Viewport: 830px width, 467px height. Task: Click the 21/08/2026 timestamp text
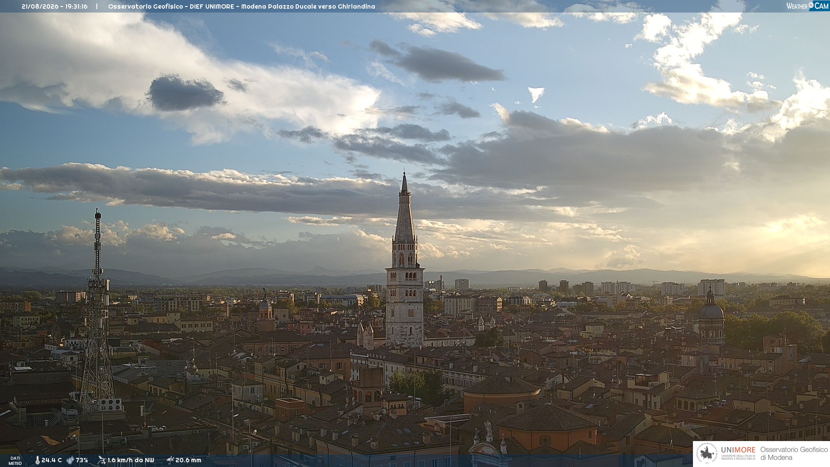[54, 6]
